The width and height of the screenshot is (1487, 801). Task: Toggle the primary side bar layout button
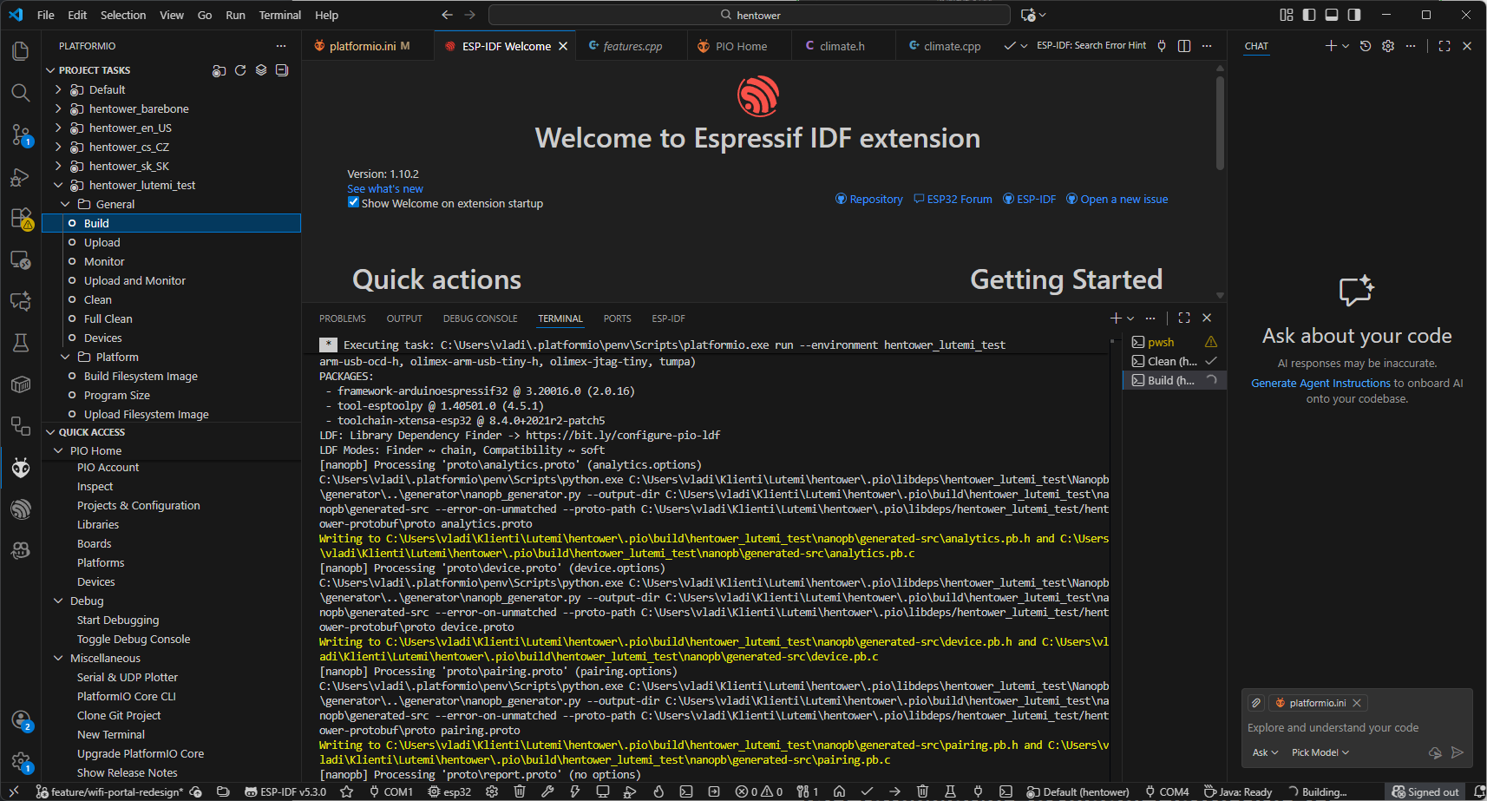(1309, 15)
